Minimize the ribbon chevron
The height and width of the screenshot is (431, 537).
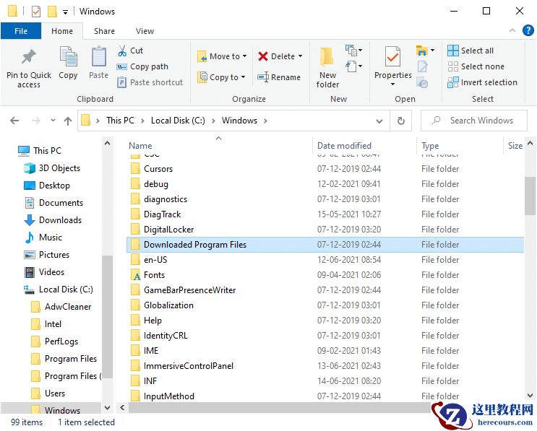[512, 30]
